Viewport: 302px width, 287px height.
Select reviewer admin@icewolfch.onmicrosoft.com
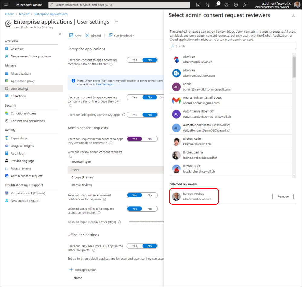pos(231,87)
